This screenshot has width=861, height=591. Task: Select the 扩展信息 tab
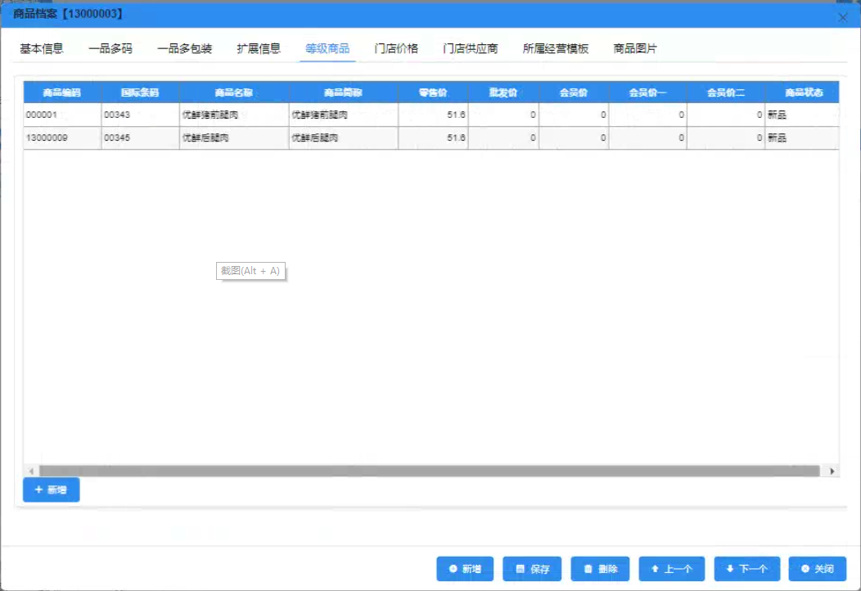point(259,48)
